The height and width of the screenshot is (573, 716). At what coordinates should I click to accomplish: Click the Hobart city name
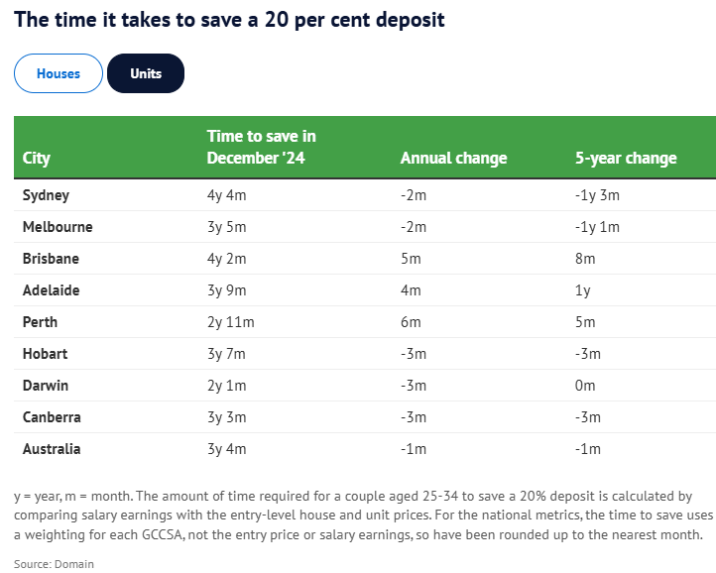pyautogui.click(x=45, y=354)
